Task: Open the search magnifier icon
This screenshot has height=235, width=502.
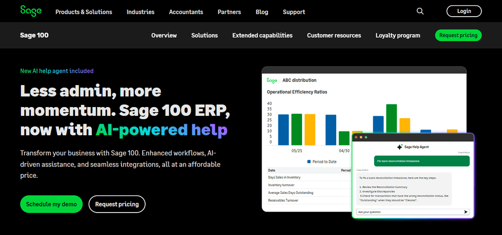Action: [420, 11]
